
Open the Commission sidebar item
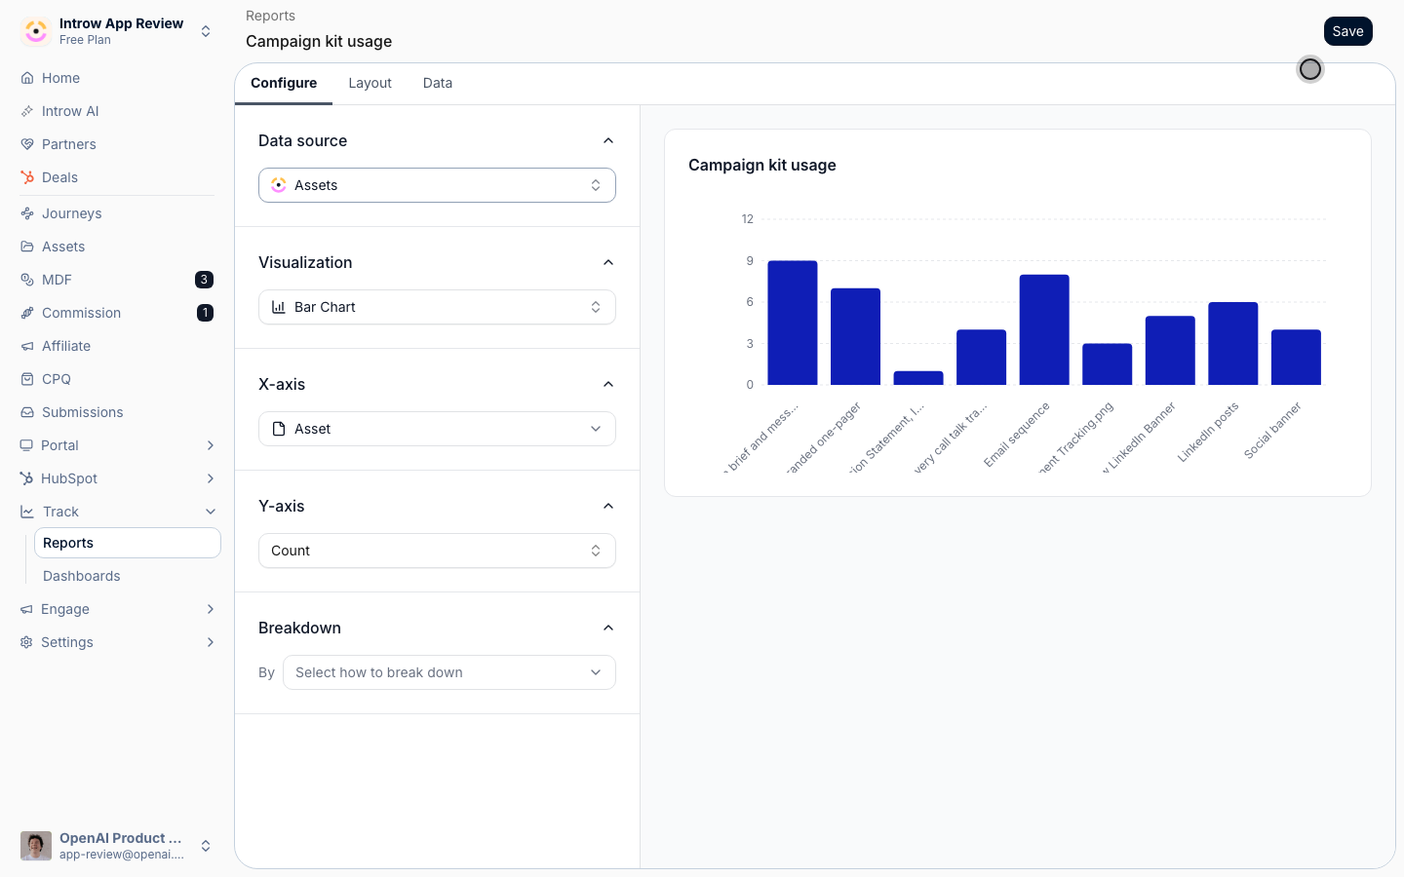117,313
